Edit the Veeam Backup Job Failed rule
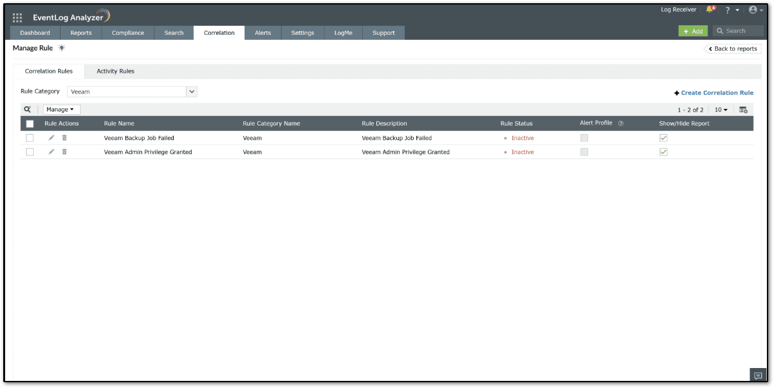This screenshot has width=774, height=388. (52, 138)
